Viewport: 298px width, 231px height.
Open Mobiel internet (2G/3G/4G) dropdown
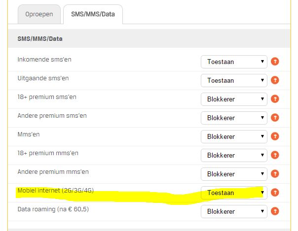[x=234, y=193]
